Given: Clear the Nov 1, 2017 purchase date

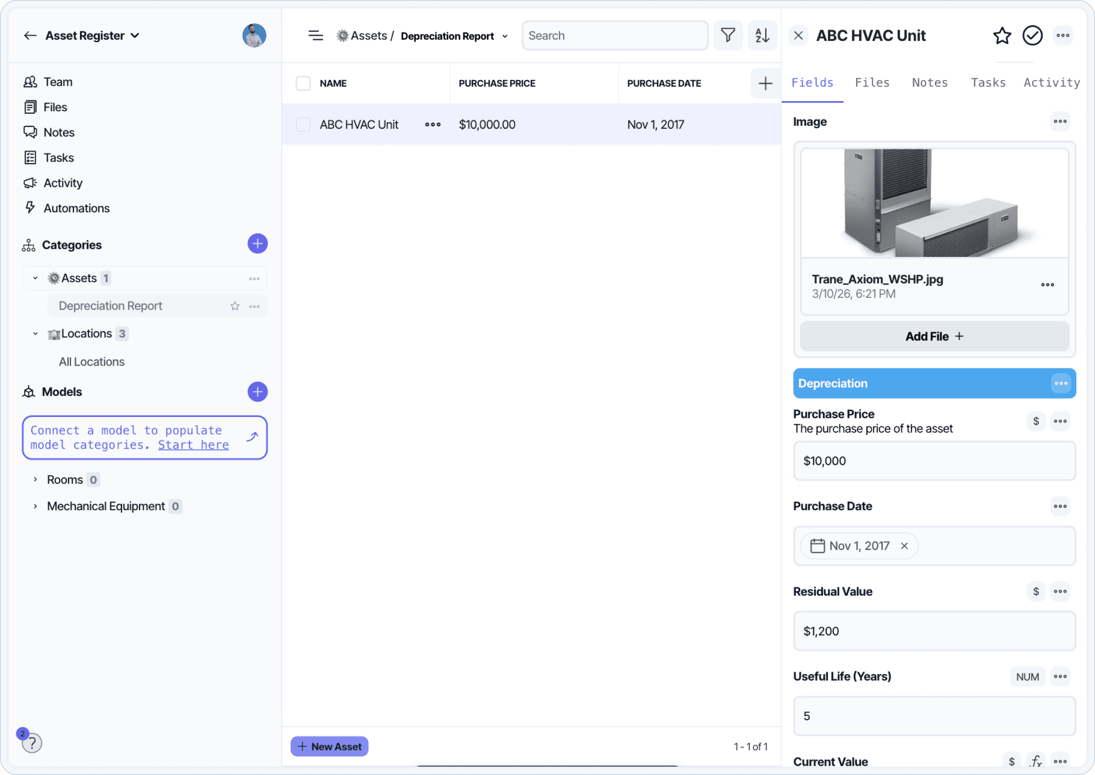Looking at the screenshot, I should 904,546.
